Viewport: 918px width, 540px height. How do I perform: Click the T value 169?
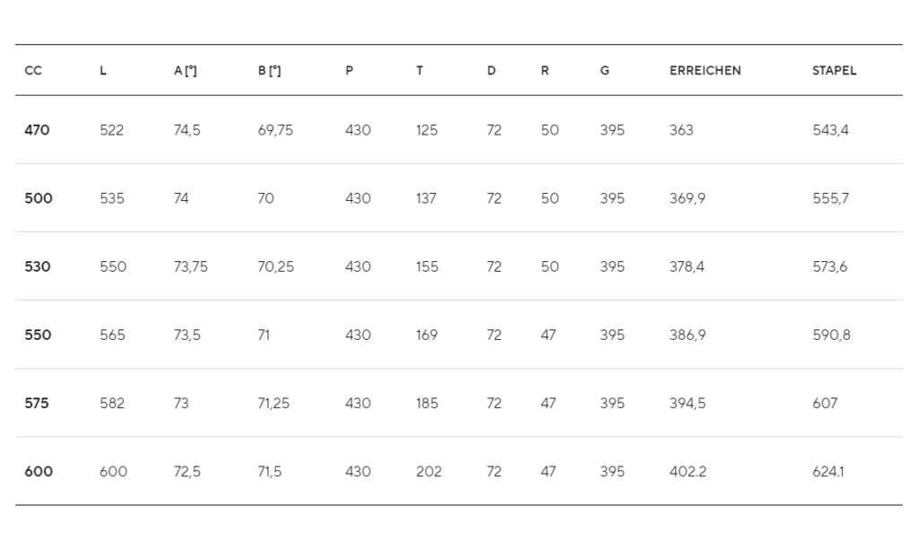[x=427, y=335]
